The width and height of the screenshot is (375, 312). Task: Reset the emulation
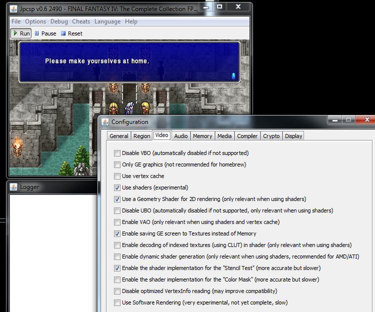[71, 33]
